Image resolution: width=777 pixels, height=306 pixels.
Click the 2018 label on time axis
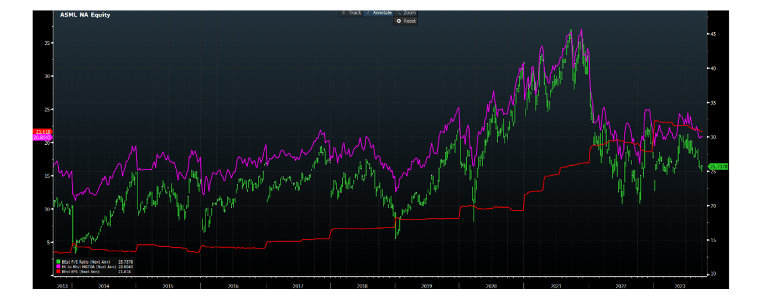[361, 286]
